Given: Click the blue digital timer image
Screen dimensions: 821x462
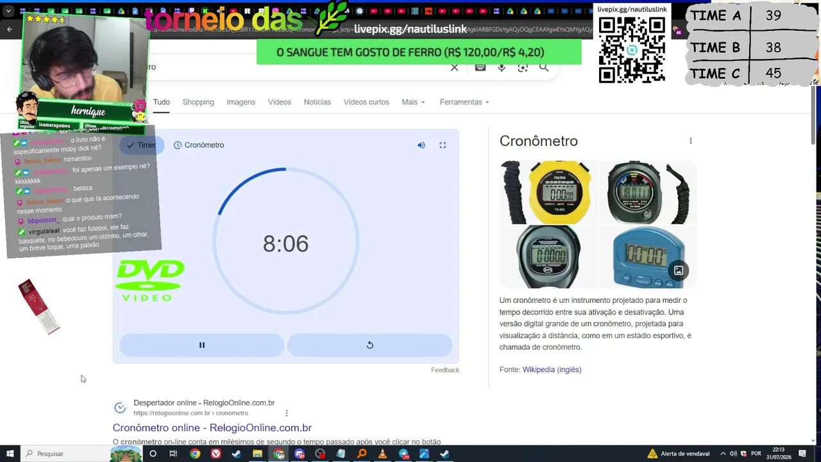Looking at the screenshot, I should point(648,257).
